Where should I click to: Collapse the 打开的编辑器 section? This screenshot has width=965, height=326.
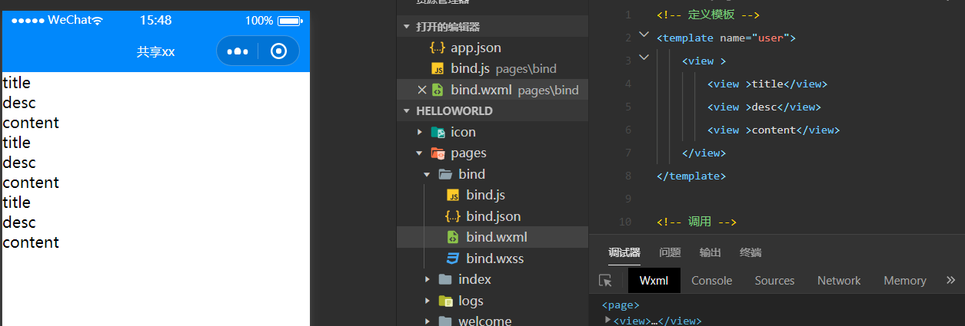(407, 27)
